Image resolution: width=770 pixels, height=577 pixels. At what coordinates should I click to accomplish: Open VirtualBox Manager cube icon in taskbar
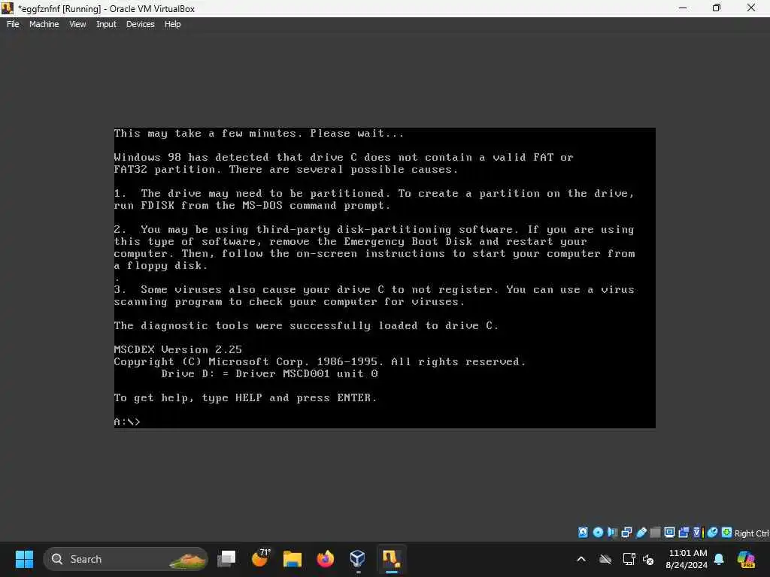tap(357, 559)
